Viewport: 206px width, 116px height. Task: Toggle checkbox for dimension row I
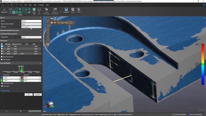pyautogui.click(x=2, y=46)
